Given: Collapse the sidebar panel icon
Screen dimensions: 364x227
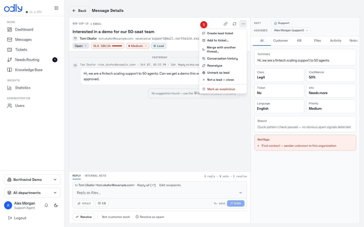Looking at the screenshot, I should pos(56,8).
